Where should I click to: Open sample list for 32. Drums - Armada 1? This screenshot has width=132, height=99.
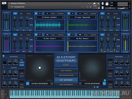50,17
